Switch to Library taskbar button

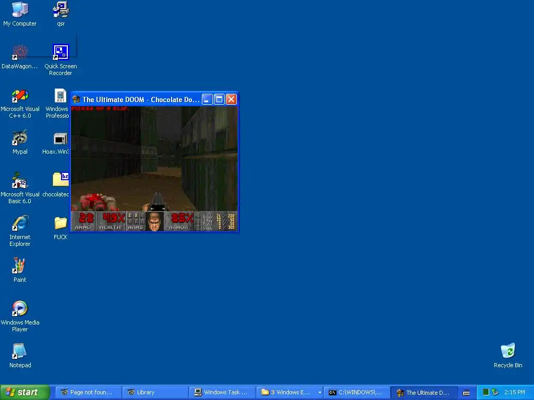tap(155, 392)
